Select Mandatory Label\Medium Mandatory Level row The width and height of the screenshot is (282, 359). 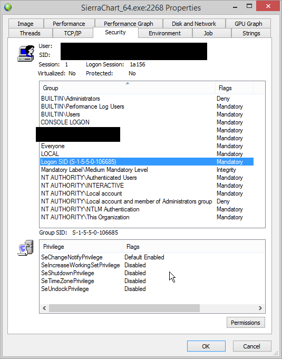(x=147, y=170)
